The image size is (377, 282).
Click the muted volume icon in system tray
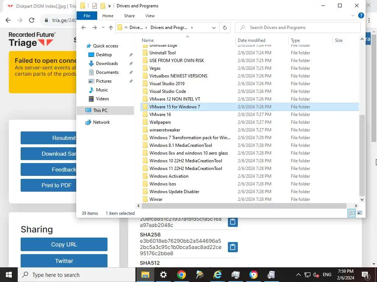tap(316, 275)
